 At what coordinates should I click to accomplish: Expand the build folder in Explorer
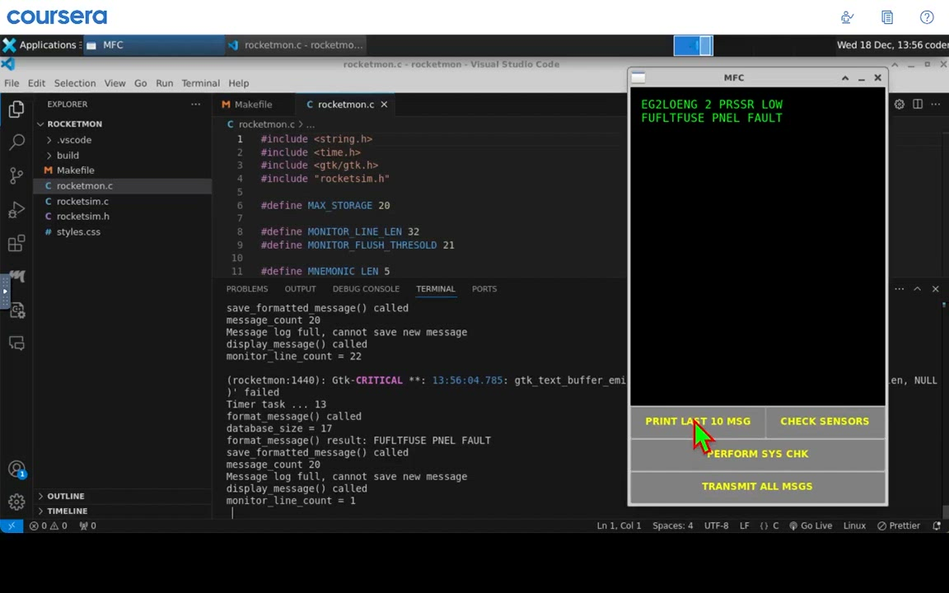point(68,155)
